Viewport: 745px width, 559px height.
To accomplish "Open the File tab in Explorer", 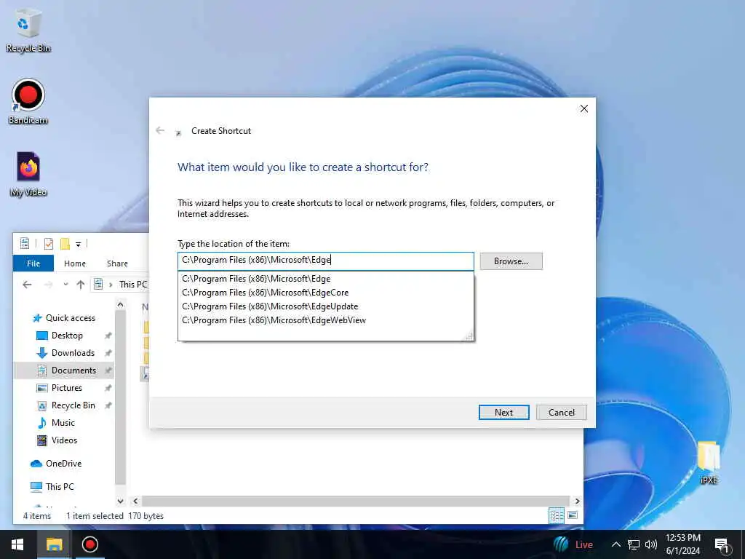I will [x=33, y=263].
